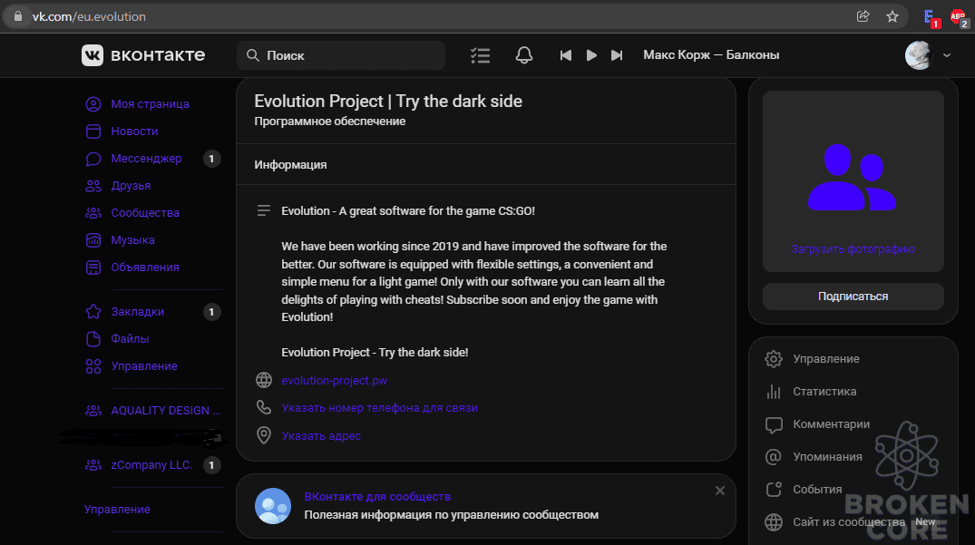
Task: Open События icon
Action: coord(774,490)
